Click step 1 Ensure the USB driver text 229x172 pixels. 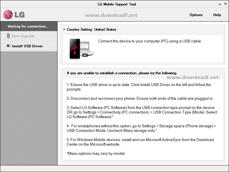(x=139, y=87)
